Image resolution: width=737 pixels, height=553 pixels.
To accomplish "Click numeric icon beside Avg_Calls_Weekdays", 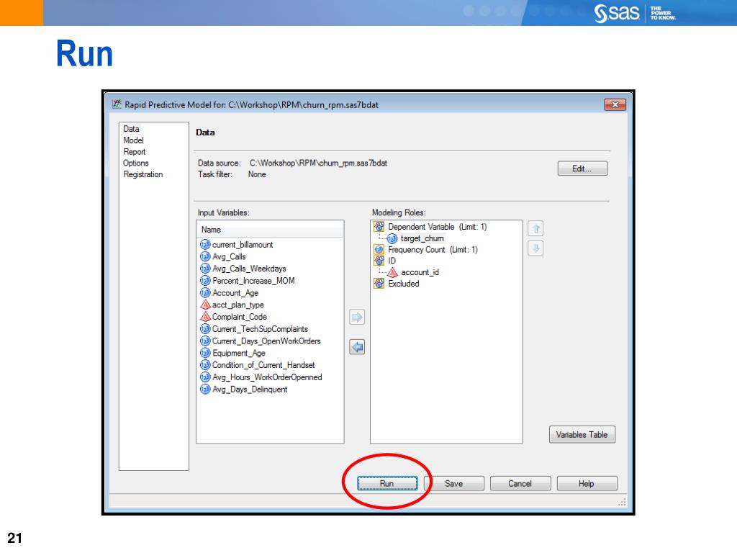I will coord(205,269).
